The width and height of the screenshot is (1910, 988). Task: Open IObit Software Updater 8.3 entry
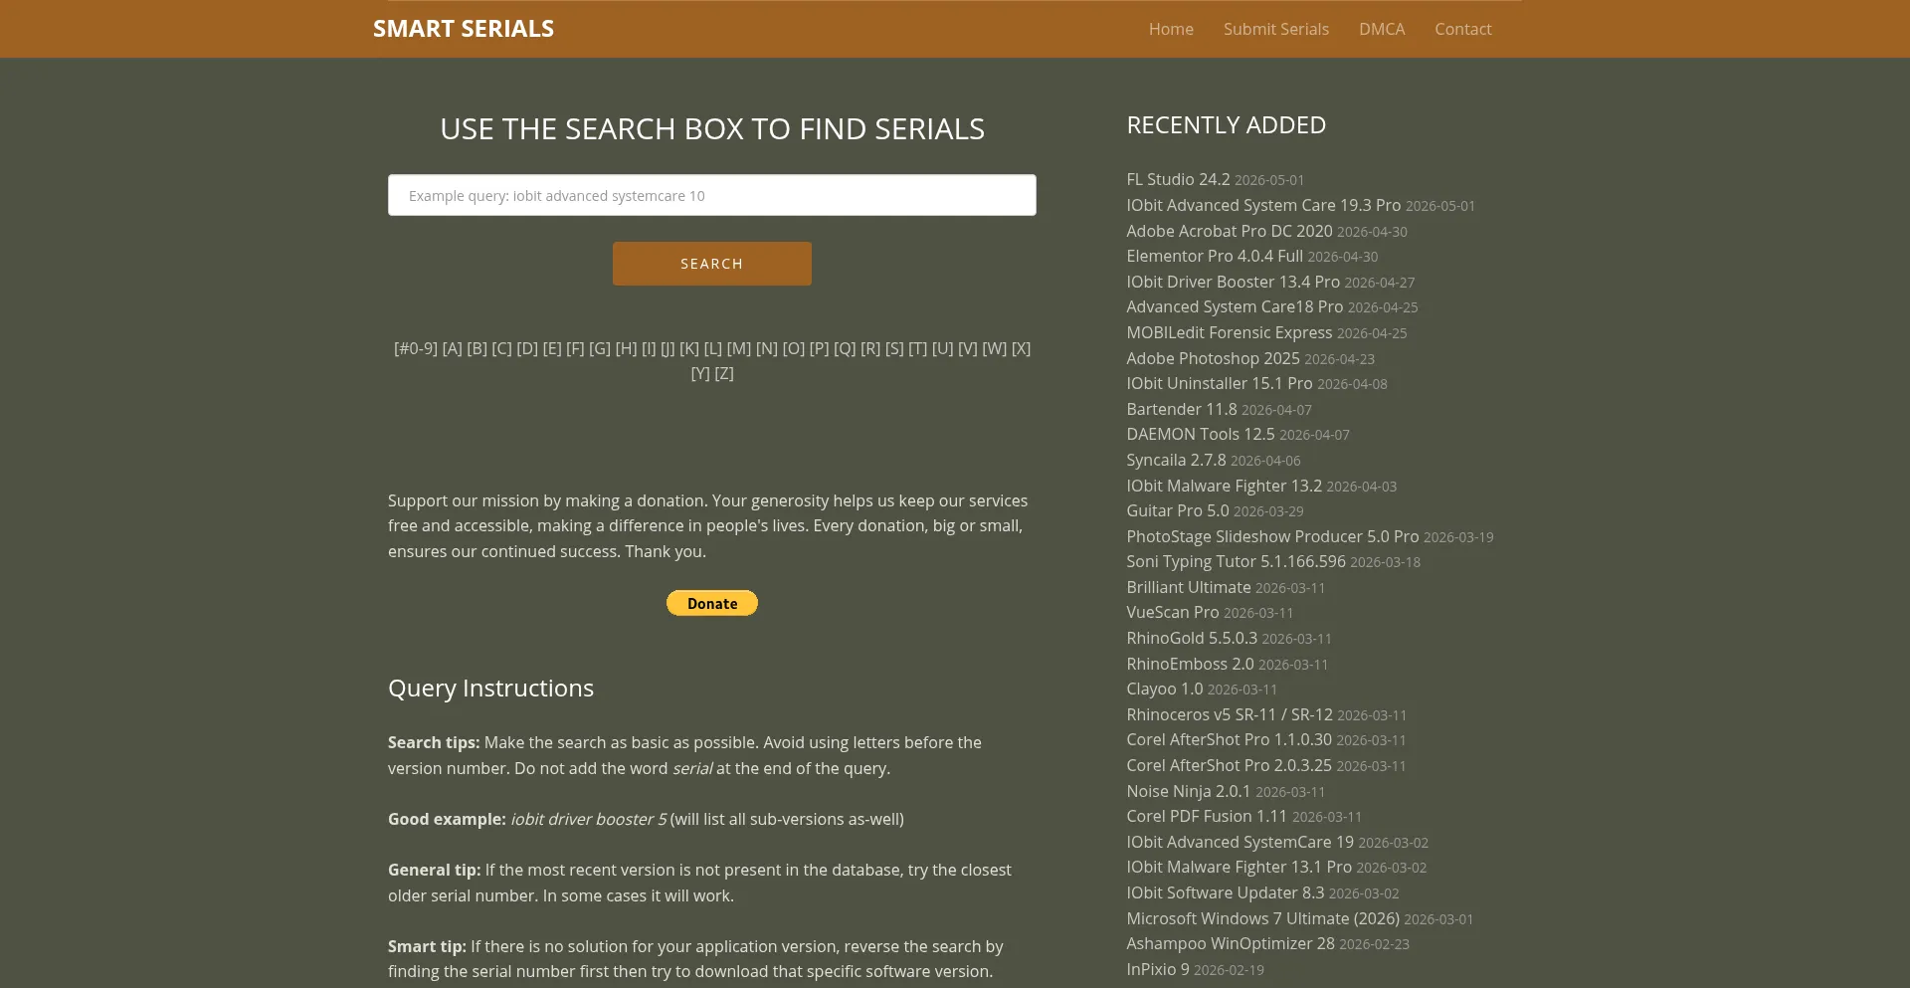(1226, 892)
